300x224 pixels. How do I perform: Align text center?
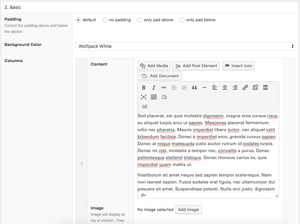pyautogui.click(x=225, y=87)
